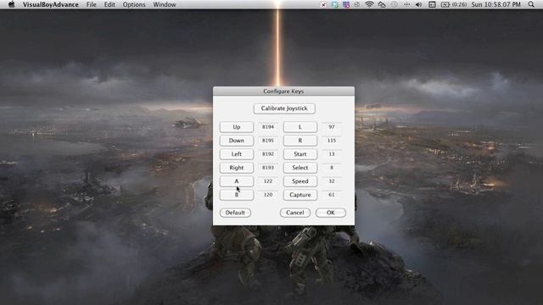Click the Select key code field 8
The height and width of the screenshot is (305, 543).
[x=332, y=168]
